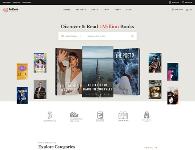The image size is (195, 150).
Task: Open the Book stores location icon
Action: click(x=173, y=10)
